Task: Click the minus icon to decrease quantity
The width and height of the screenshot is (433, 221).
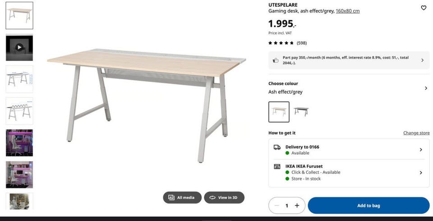Action: [277, 206]
